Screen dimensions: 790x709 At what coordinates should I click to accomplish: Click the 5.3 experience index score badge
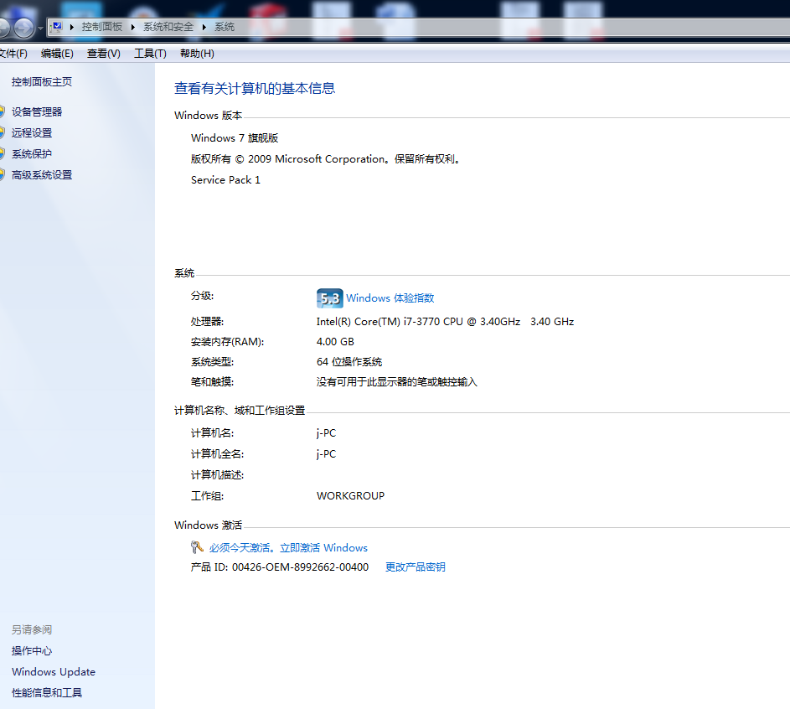coord(330,298)
